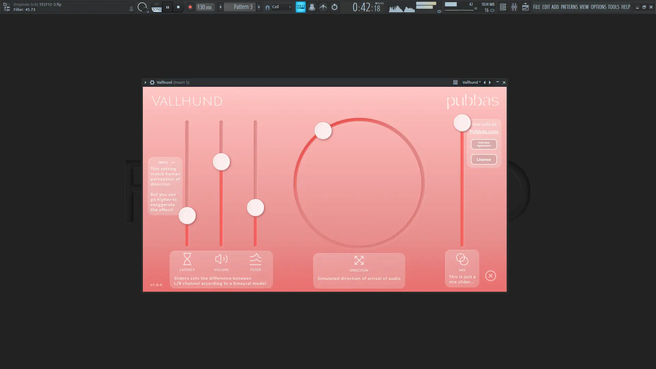Open the OPTIONS menu
656x369 pixels.
[x=598, y=7]
